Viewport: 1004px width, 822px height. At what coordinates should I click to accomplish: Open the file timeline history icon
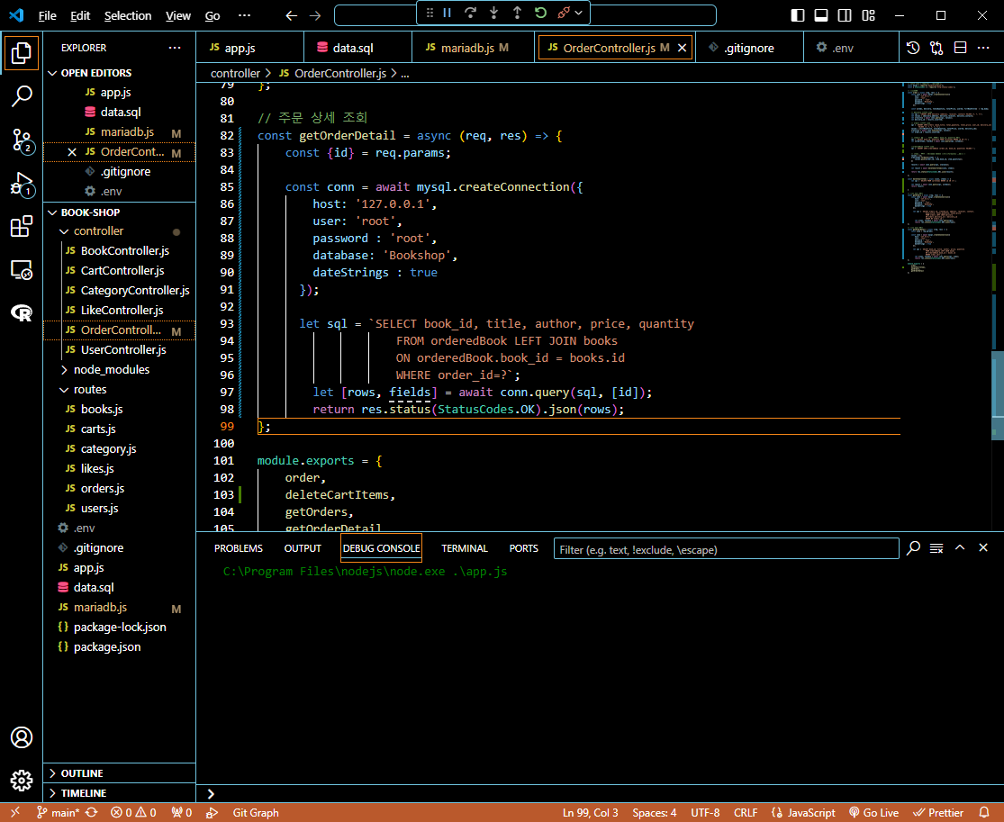[913, 48]
